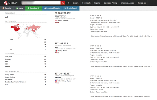Click Download Results button

pos(52,8)
